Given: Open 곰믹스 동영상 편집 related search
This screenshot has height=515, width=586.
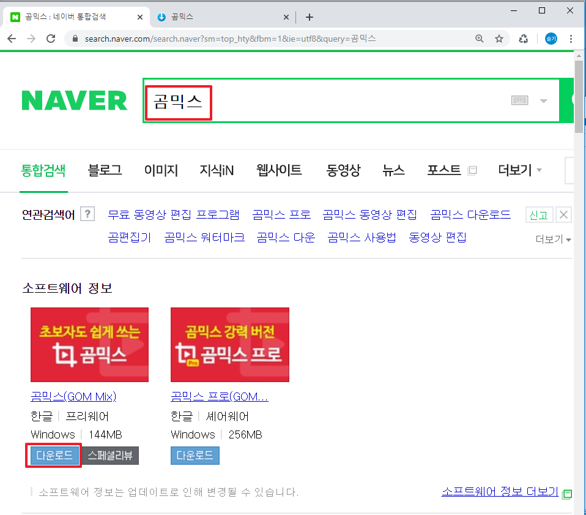Looking at the screenshot, I should [x=369, y=215].
